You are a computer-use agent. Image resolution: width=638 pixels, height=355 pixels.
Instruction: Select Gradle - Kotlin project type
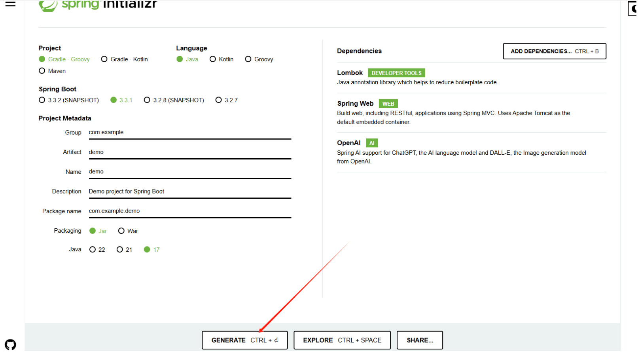click(124, 59)
